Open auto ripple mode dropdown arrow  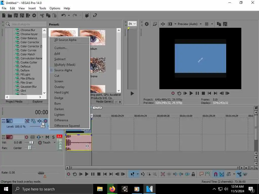234,174
